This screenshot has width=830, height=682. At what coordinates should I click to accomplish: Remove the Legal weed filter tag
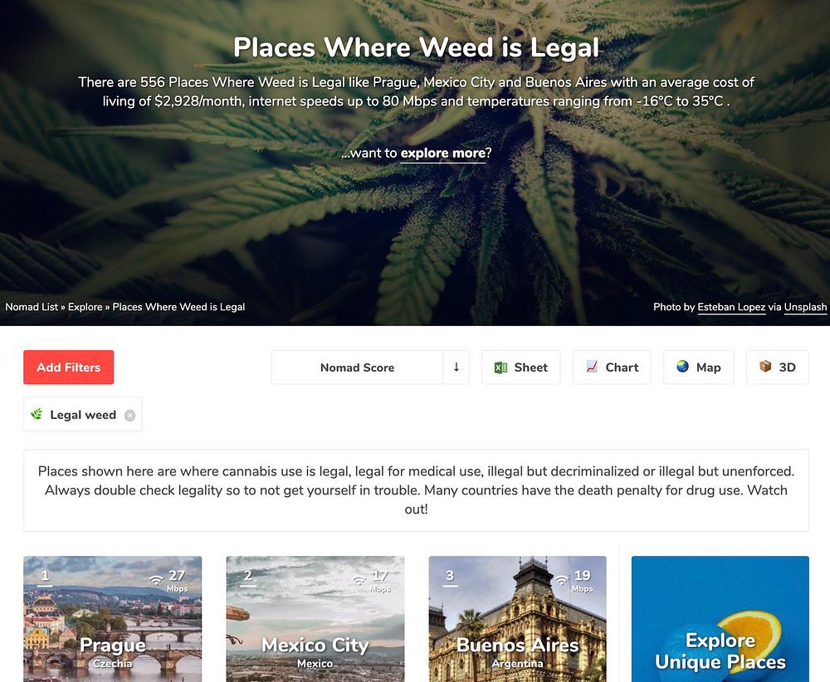129,416
